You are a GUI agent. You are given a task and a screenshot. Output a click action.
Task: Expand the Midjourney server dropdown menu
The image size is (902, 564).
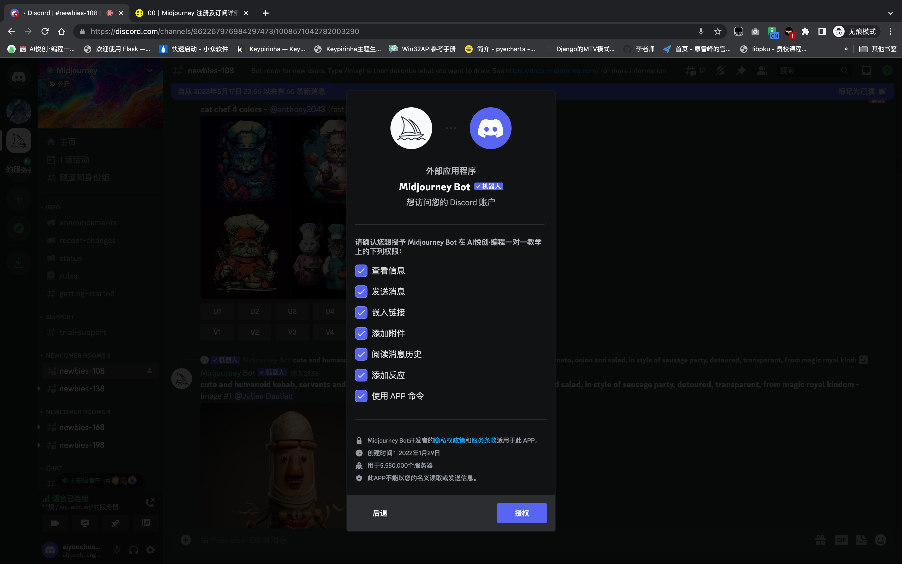[150, 70]
